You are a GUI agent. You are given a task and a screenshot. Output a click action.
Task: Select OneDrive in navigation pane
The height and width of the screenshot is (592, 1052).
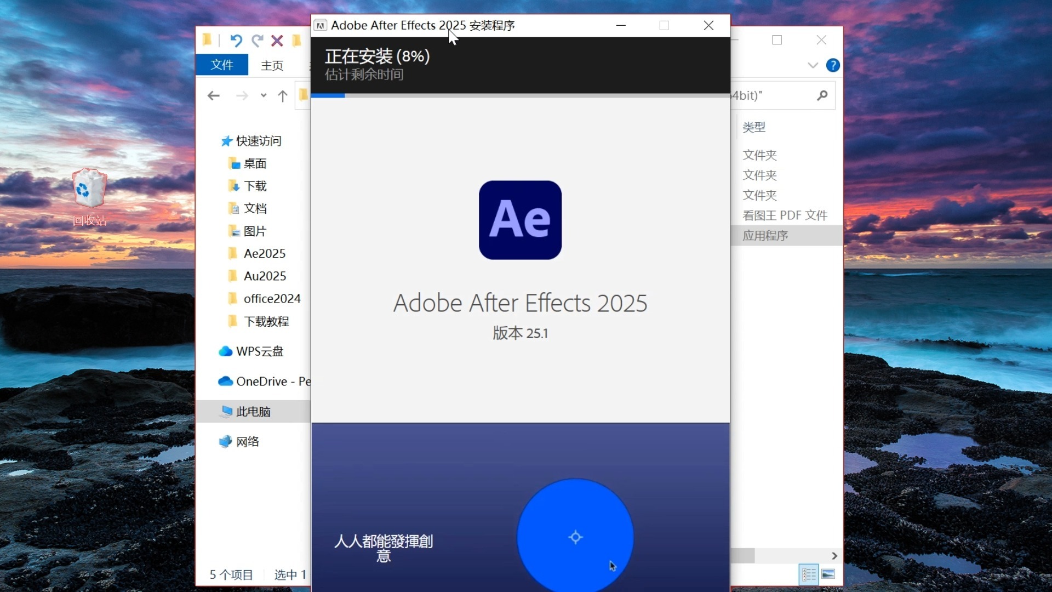(264, 381)
